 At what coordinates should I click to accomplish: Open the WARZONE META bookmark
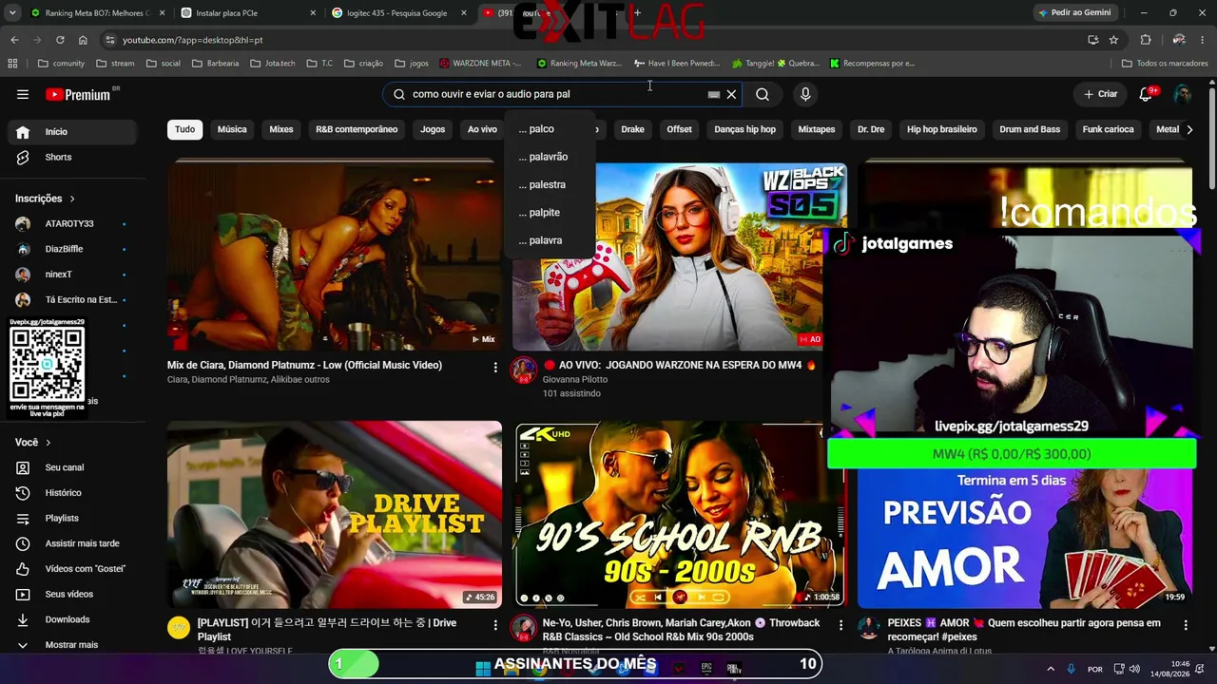point(481,64)
